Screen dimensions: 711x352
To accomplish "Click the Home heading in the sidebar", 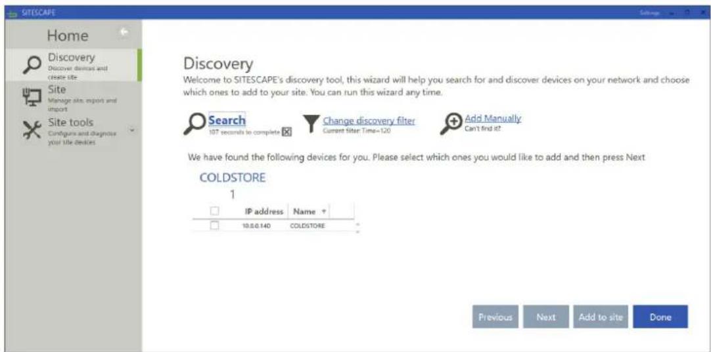I will [68, 35].
